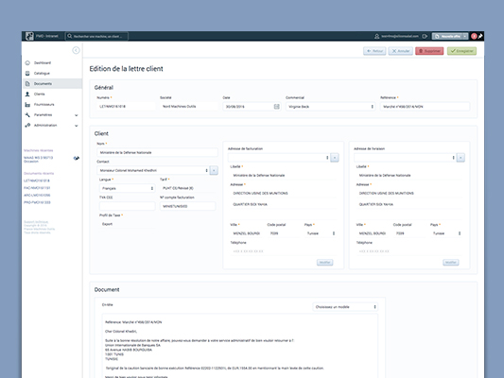The width and height of the screenshot is (504, 378).
Task: Click the Profil de Taxe field Export
Action: coord(128,224)
